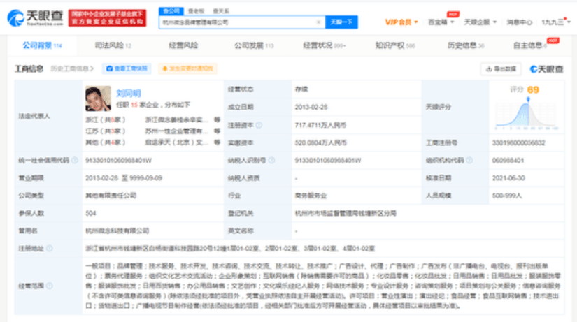Clear the search box with X icon

pyautogui.click(x=318, y=22)
